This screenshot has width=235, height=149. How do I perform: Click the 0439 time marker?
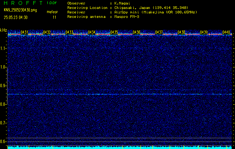[x=204, y=32]
